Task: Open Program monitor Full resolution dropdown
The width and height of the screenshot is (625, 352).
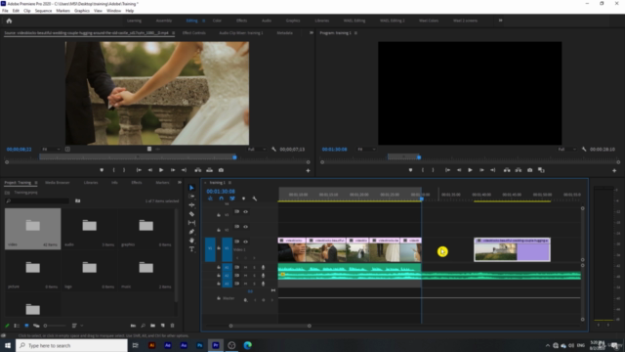Action: tap(566, 150)
